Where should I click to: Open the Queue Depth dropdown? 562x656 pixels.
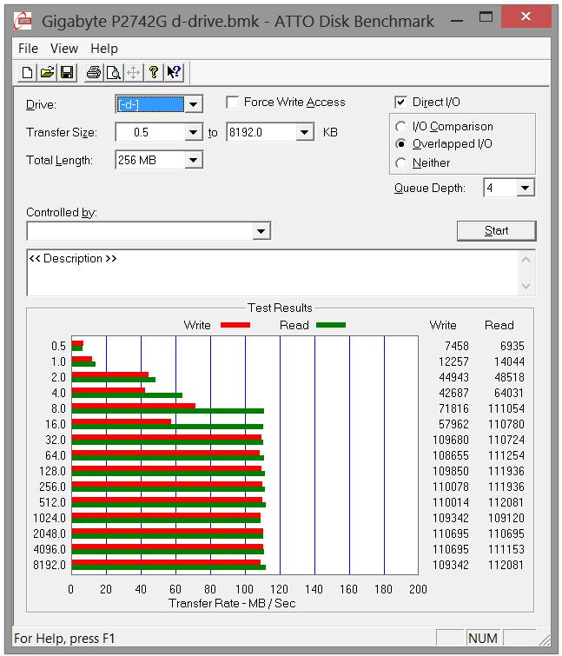[x=526, y=188]
